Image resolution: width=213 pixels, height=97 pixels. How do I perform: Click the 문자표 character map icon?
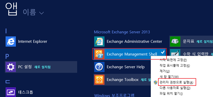(175, 41)
